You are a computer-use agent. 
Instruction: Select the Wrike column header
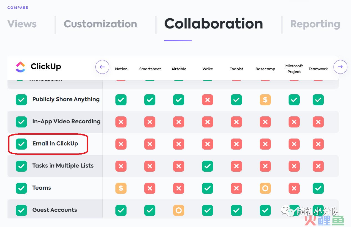coord(208,69)
